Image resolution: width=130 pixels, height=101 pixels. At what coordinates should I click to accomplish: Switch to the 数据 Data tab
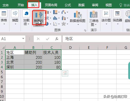tap(81, 5)
